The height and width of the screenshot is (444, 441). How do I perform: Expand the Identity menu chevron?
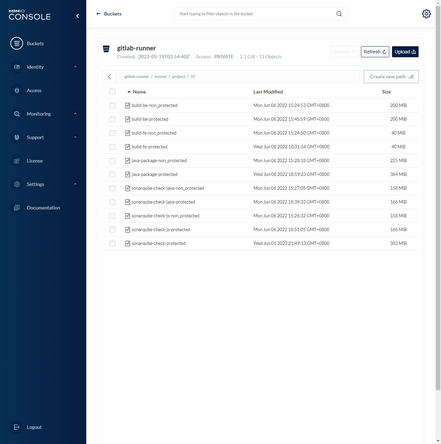(x=75, y=67)
